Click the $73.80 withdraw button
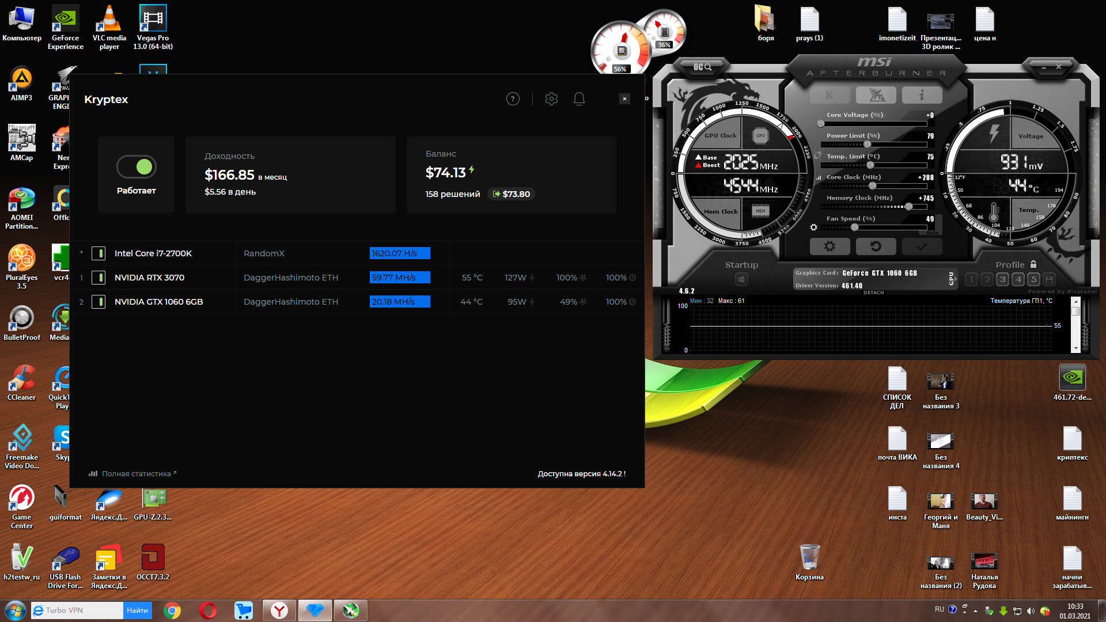This screenshot has width=1106, height=622. pos(512,194)
